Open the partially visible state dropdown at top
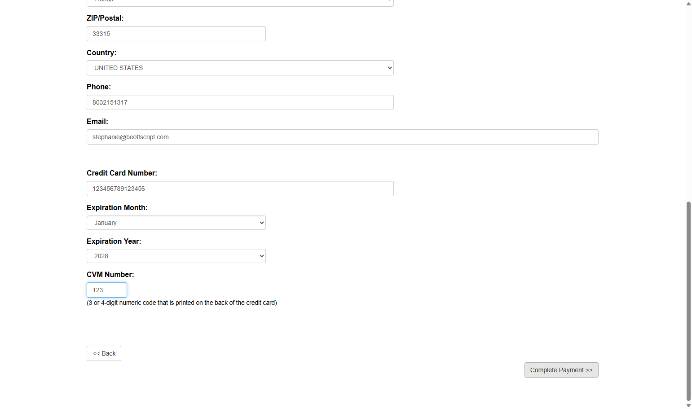 [240, 3]
